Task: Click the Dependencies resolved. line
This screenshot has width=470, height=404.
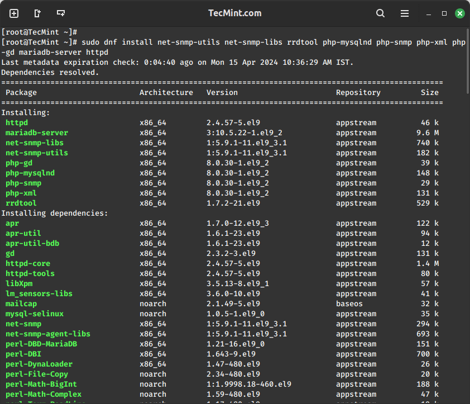Action: (x=50, y=73)
